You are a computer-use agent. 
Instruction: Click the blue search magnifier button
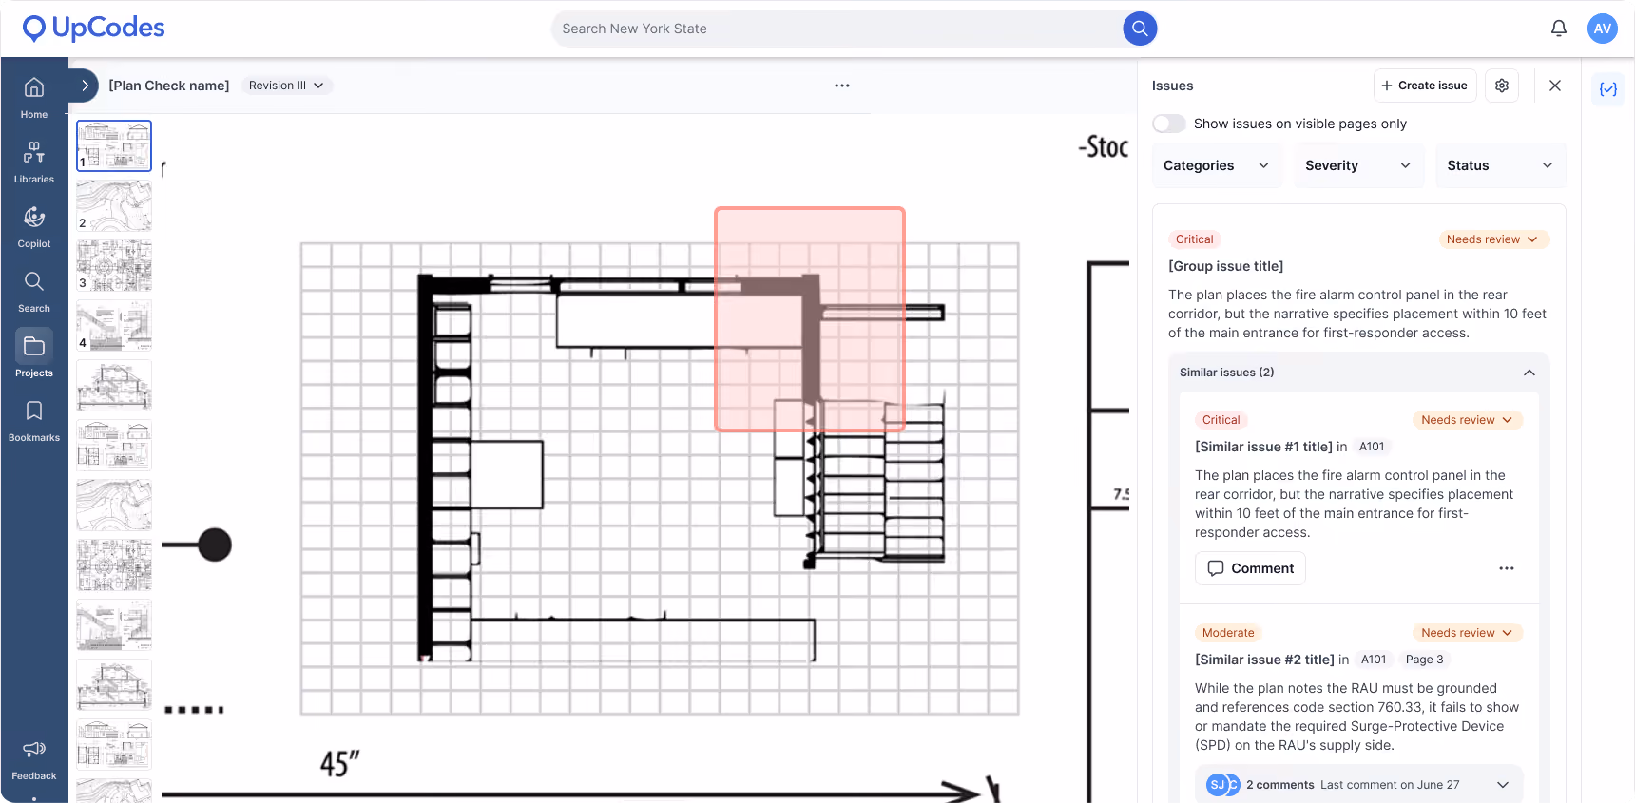click(1140, 29)
